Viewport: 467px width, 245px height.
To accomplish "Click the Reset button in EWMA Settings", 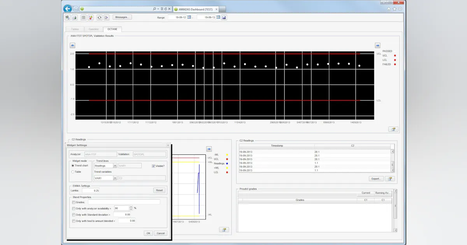I will click(x=160, y=190).
